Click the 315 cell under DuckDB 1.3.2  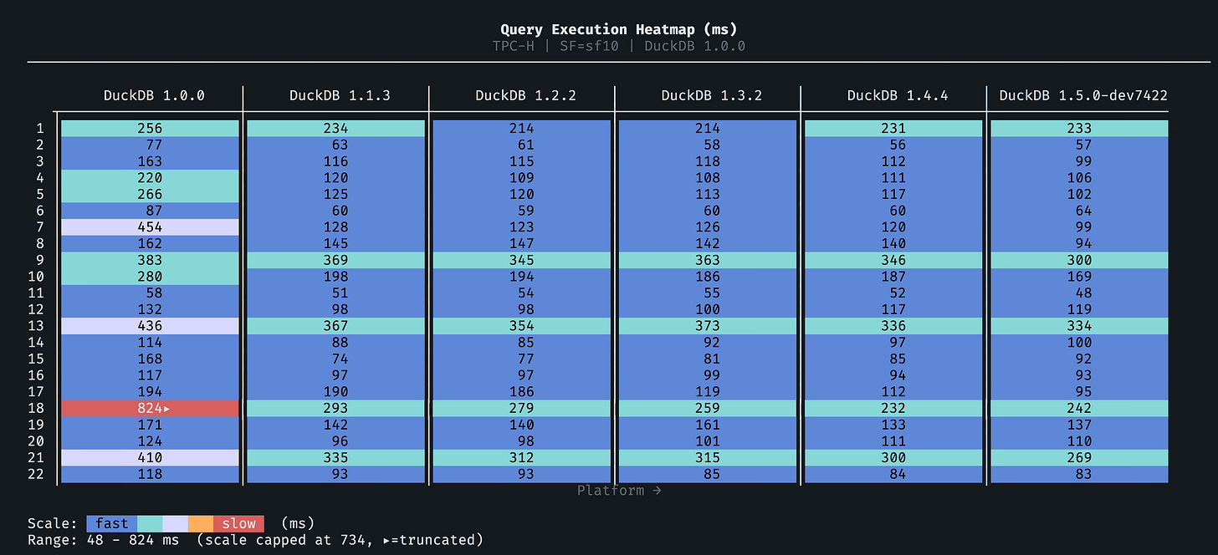click(x=708, y=458)
